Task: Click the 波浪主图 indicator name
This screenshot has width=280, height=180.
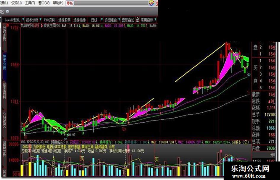Action: pyautogui.click(x=50, y=25)
